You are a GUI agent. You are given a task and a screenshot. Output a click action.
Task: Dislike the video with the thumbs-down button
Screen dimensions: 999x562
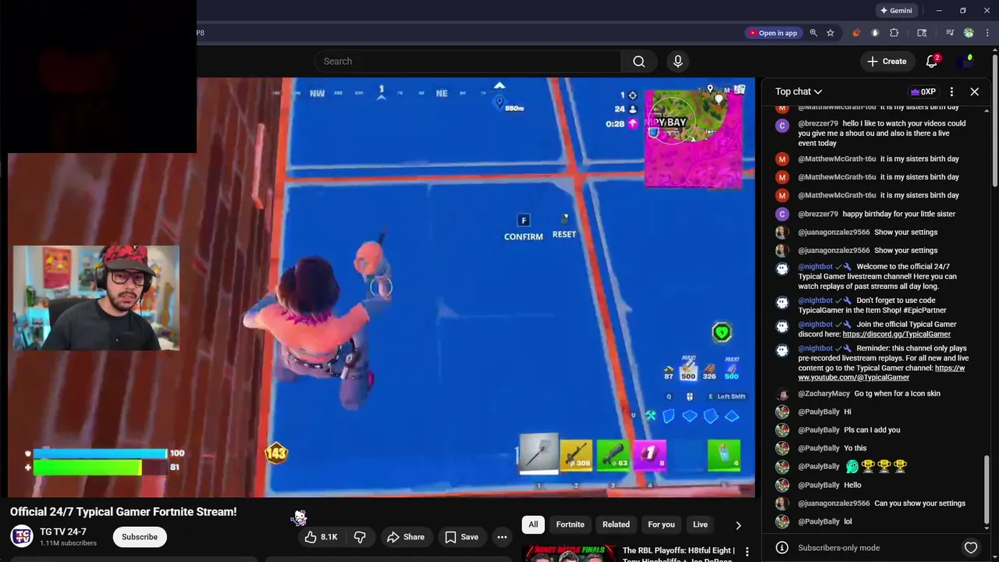tap(360, 537)
